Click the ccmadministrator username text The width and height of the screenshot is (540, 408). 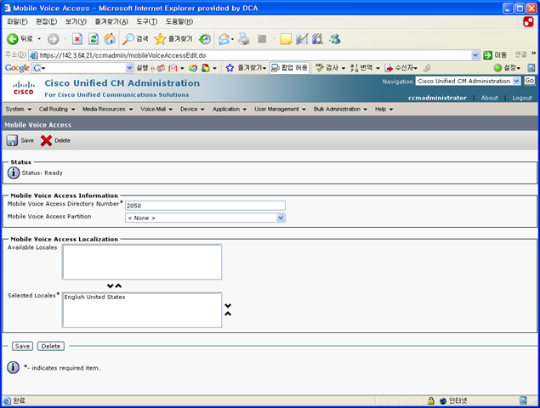pyautogui.click(x=437, y=98)
